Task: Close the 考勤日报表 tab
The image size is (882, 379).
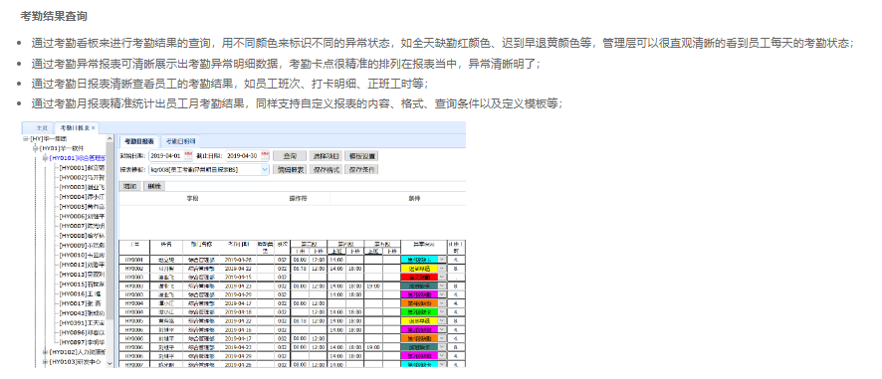Action: pos(93,128)
